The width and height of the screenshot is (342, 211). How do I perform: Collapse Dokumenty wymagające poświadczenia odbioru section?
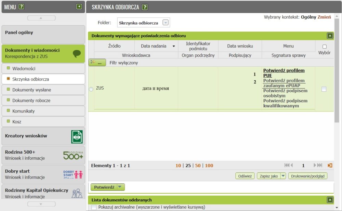[x=330, y=36]
